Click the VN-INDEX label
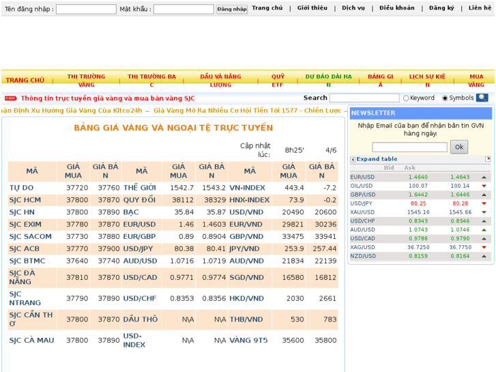This screenshot has width=496, height=372. (x=247, y=188)
